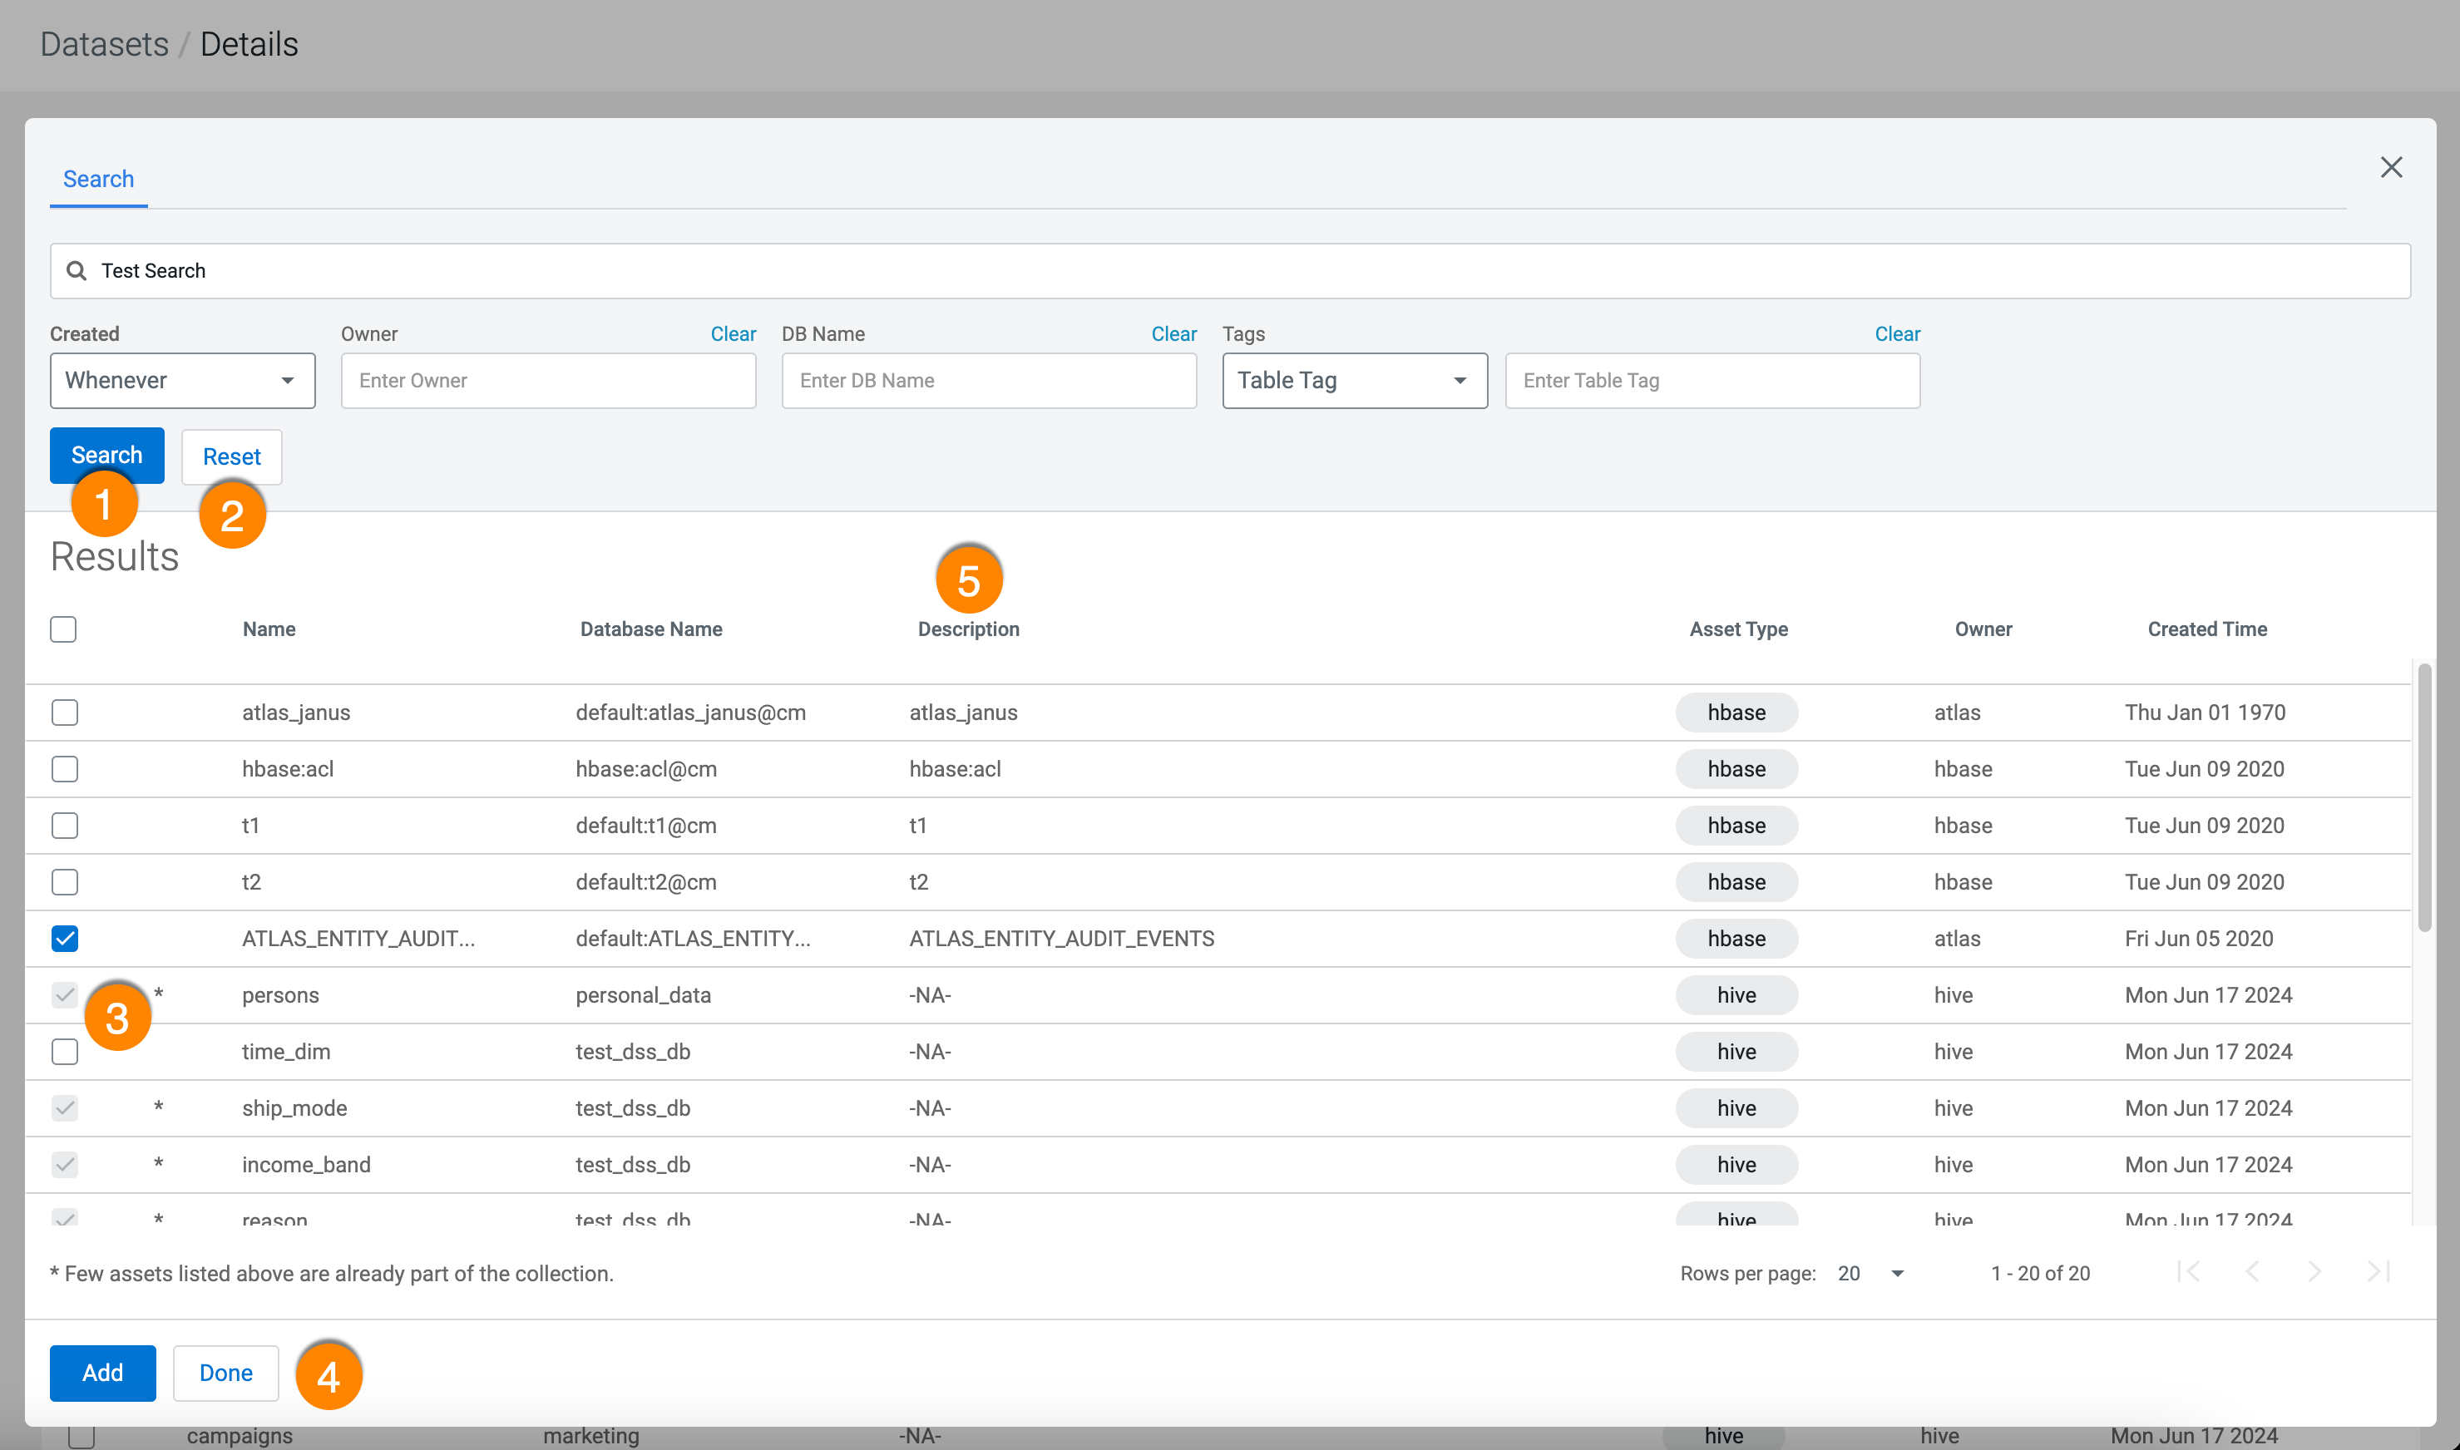Viewport: 2460px width, 1450px height.
Task: Go to next results page arrow
Action: pyautogui.click(x=2314, y=1271)
